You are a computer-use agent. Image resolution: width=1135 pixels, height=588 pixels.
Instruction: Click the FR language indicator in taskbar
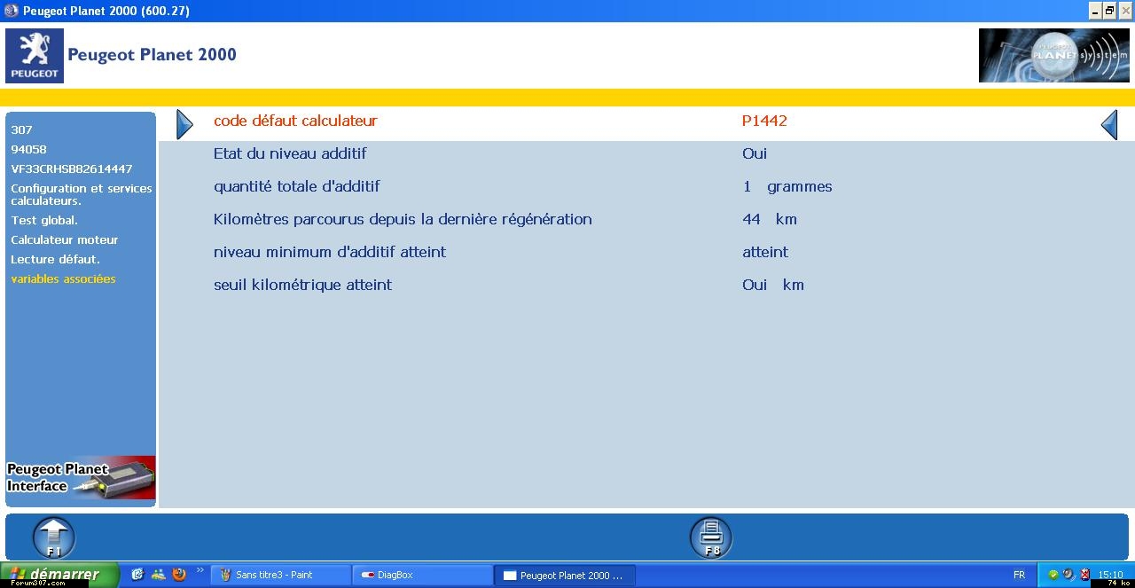click(1019, 575)
